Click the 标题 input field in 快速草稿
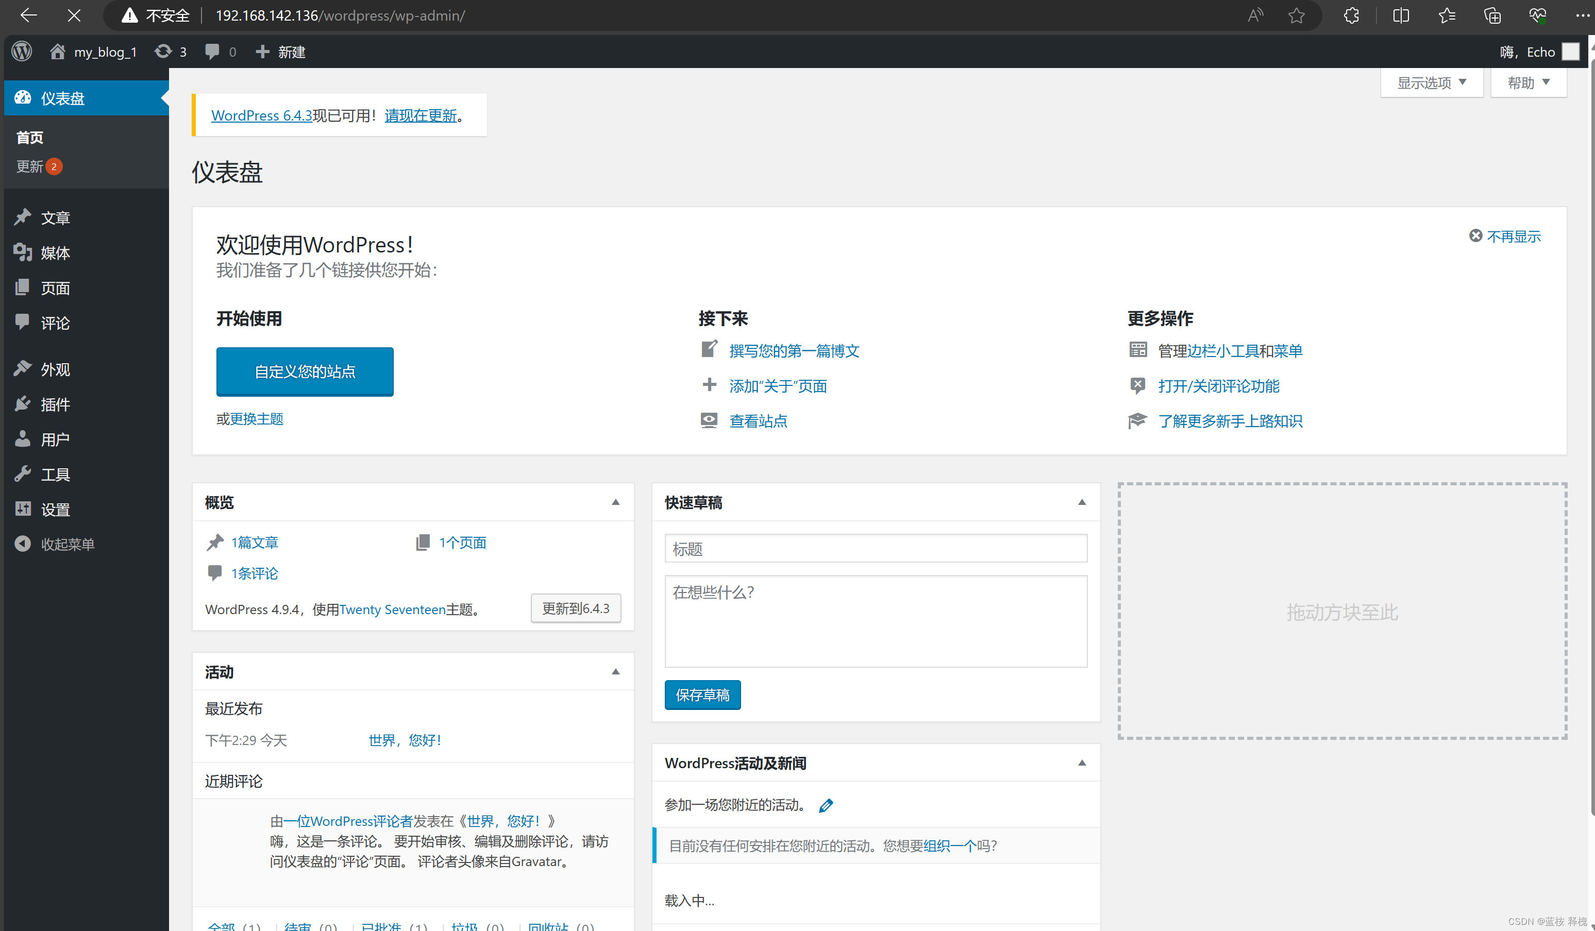1595x931 pixels. point(876,548)
